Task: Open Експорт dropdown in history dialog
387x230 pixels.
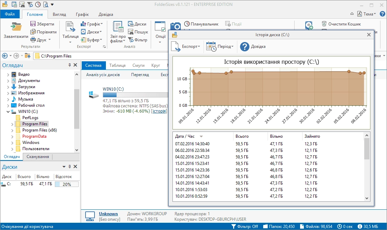Action: pyautogui.click(x=186, y=46)
